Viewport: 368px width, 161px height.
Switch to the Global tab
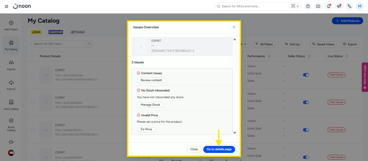click(x=78, y=32)
